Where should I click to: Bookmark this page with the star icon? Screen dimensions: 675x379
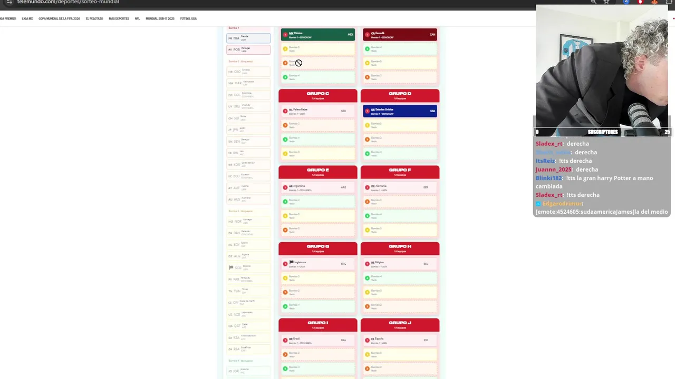606,2
